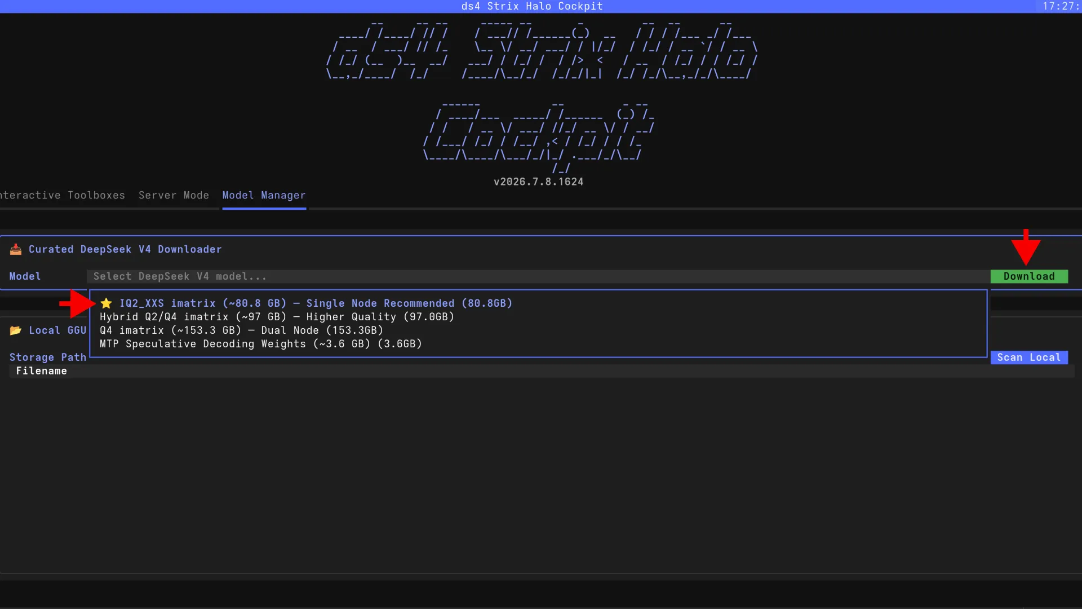Click the Filename column header
Screen dimensions: 1082x609
(42, 371)
